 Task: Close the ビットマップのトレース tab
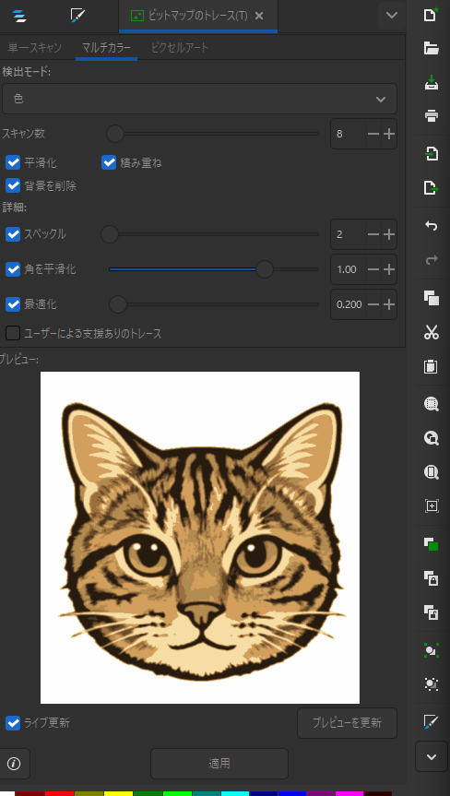click(x=259, y=16)
